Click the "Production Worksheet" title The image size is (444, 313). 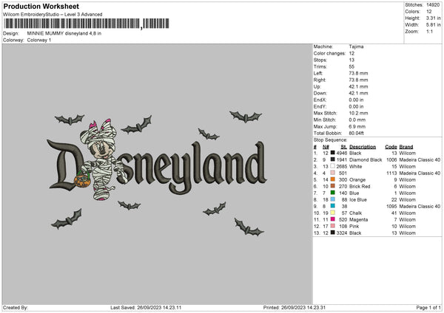pyautogui.click(x=41, y=6)
